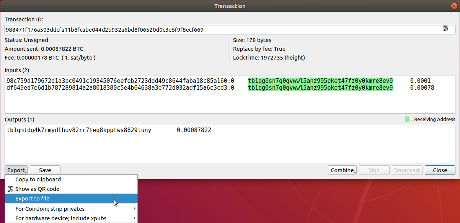Choose Show as QR code from menu
This screenshot has height=223, width=460.
pyautogui.click(x=37, y=189)
